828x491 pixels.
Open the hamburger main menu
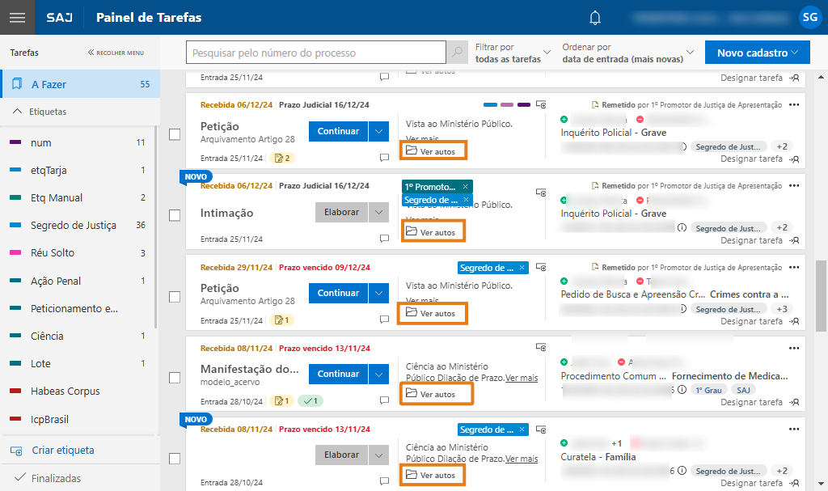(x=17, y=17)
